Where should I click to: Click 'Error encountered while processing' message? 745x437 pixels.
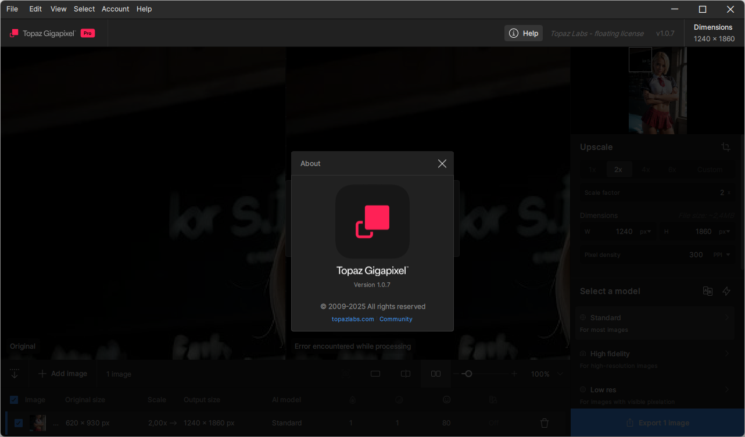353,346
